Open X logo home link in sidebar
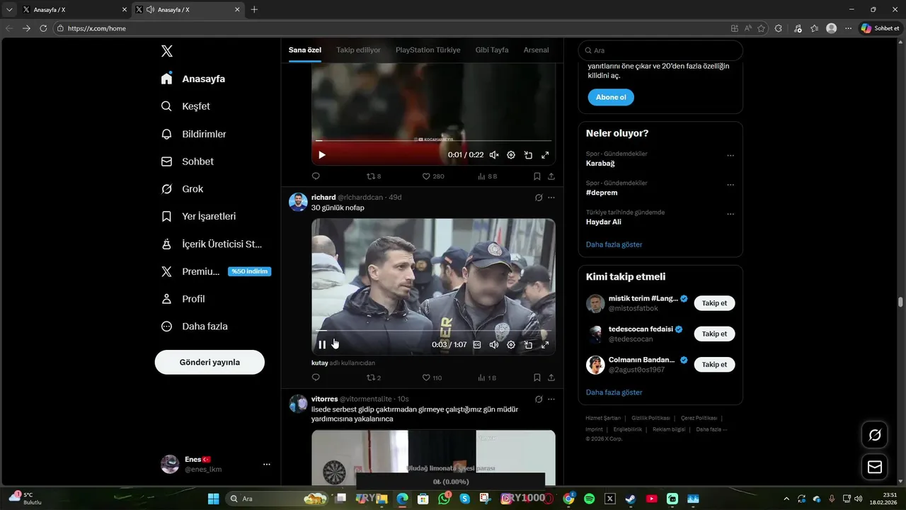 click(x=167, y=51)
